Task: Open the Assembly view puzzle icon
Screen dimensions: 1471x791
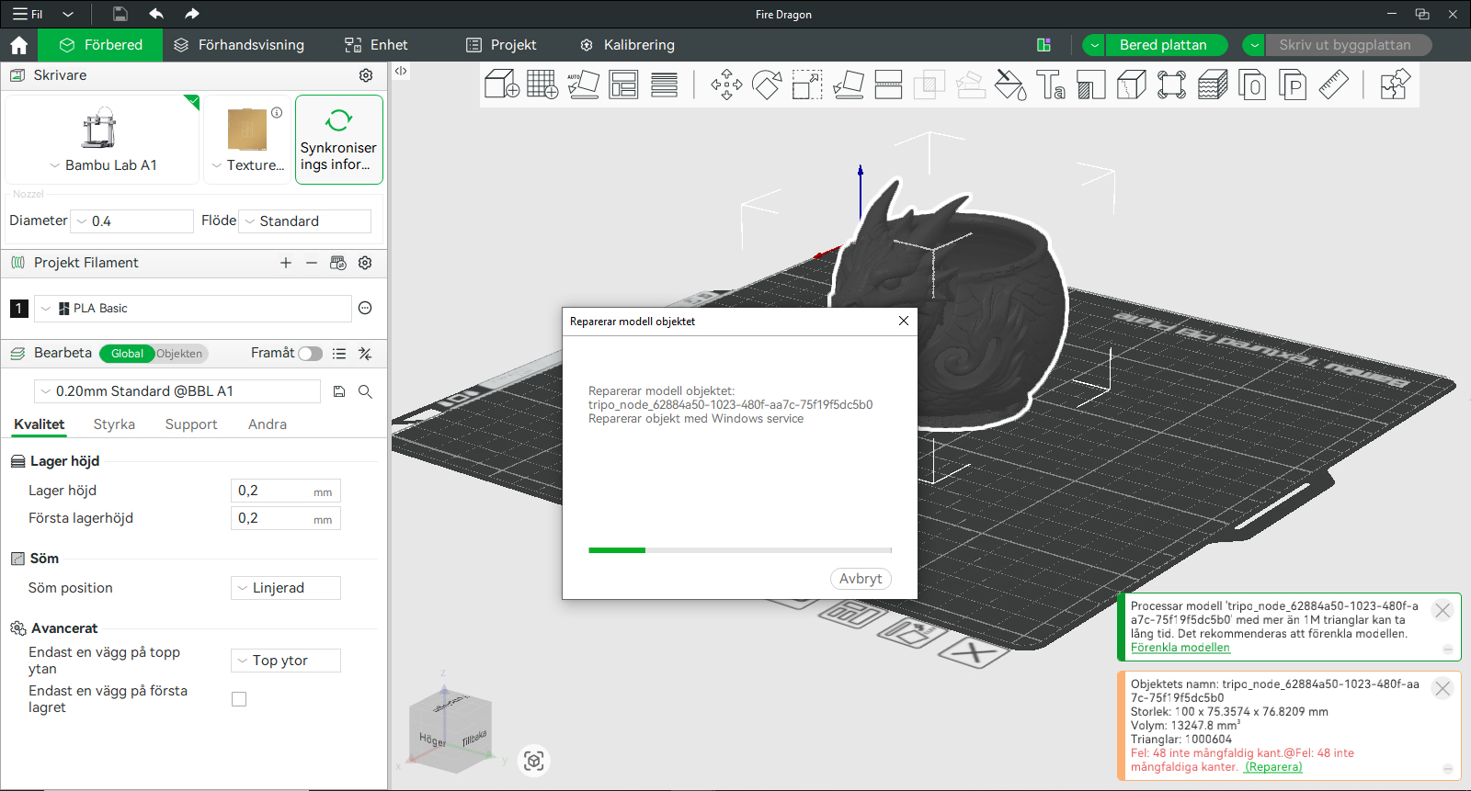Action: click(1395, 85)
